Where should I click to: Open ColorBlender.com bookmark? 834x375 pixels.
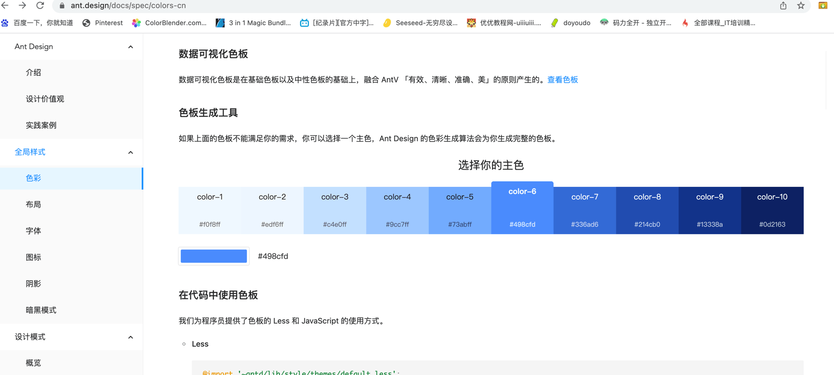point(169,23)
